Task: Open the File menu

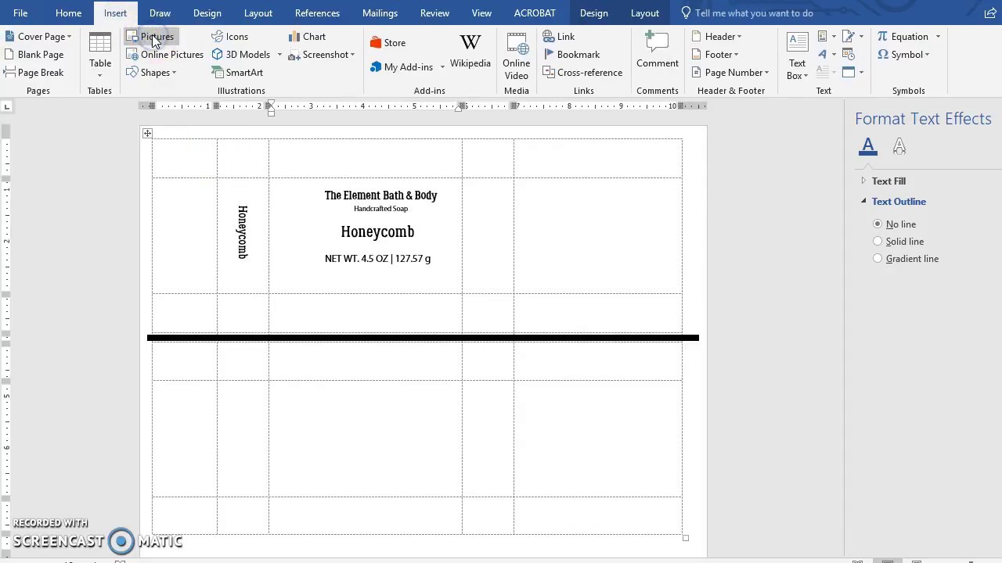Action: tap(20, 13)
